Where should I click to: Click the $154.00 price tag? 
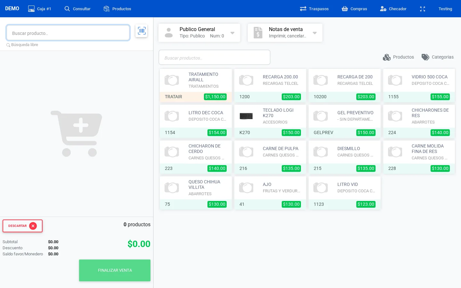click(217, 132)
